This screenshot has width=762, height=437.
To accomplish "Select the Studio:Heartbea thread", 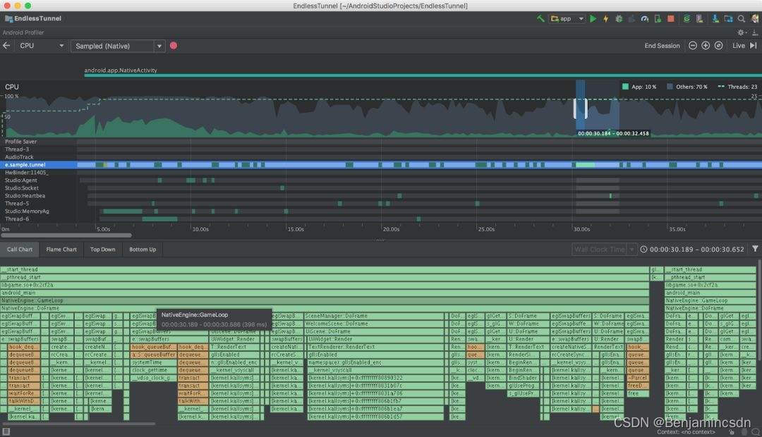I will pos(381,196).
